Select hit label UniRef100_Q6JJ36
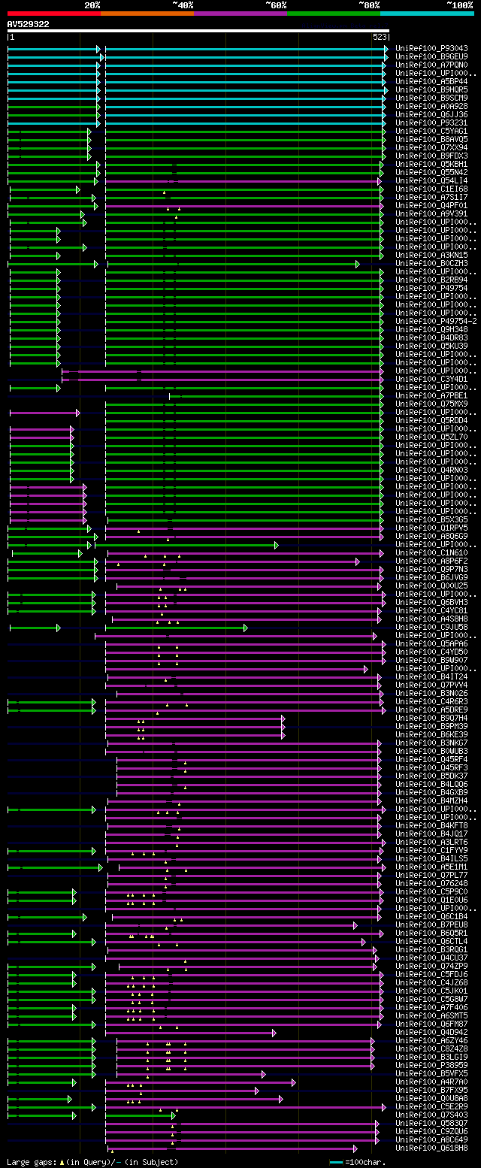This screenshot has height=1168, width=481. 431,114
